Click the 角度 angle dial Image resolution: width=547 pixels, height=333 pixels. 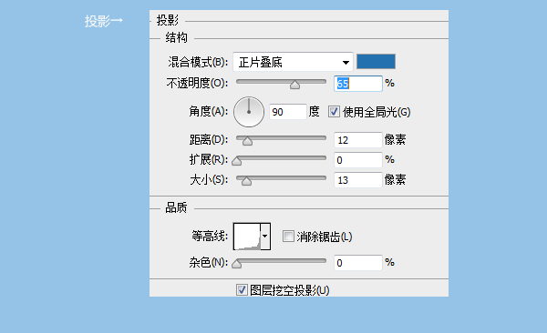pos(249,112)
